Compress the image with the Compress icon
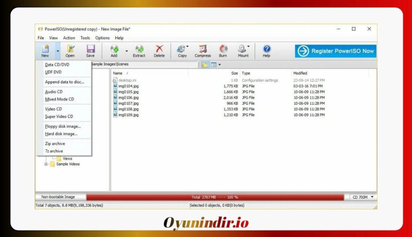The width and height of the screenshot is (412, 237). pos(203,49)
